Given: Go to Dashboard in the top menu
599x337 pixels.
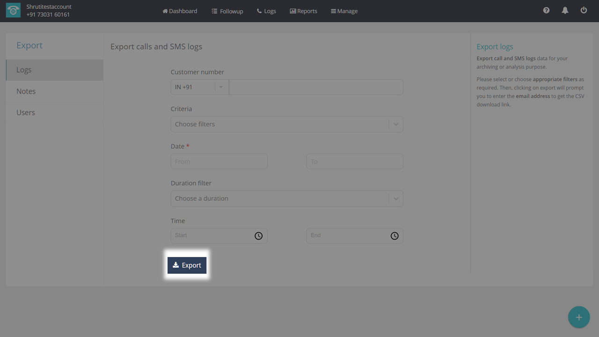Looking at the screenshot, I should [x=180, y=11].
